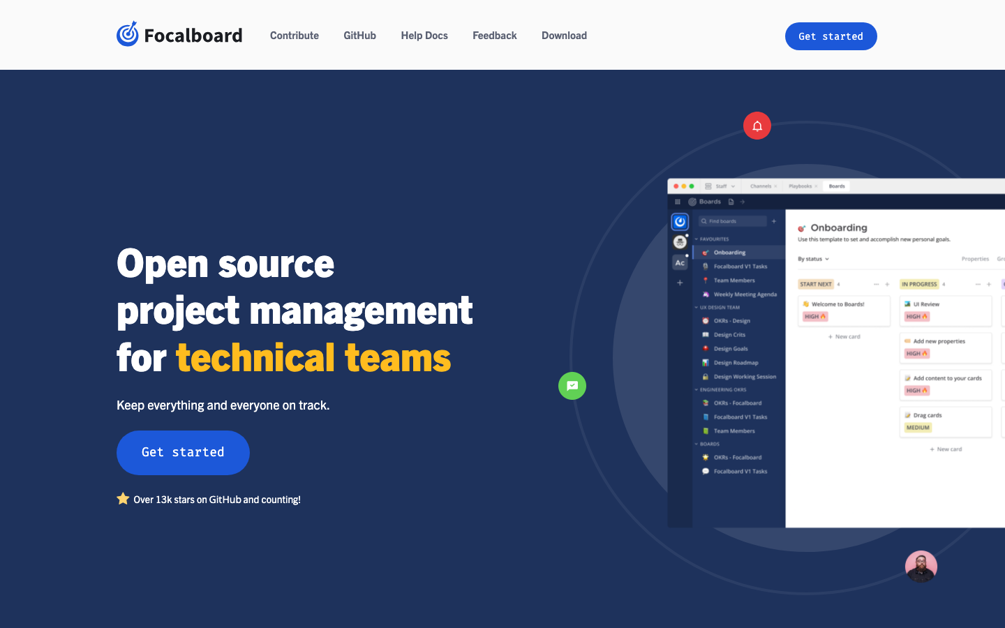The width and height of the screenshot is (1005, 628).
Task: Add a card via START NEXT plus icon
Action: tap(888, 284)
